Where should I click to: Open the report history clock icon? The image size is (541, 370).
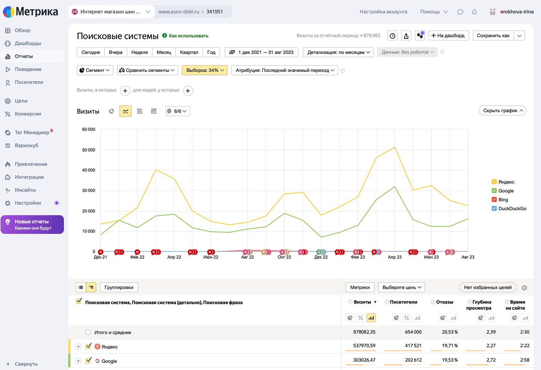[x=393, y=36]
